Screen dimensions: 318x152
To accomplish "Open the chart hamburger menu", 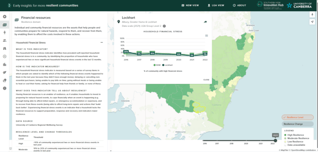I will [x=207, y=36].
